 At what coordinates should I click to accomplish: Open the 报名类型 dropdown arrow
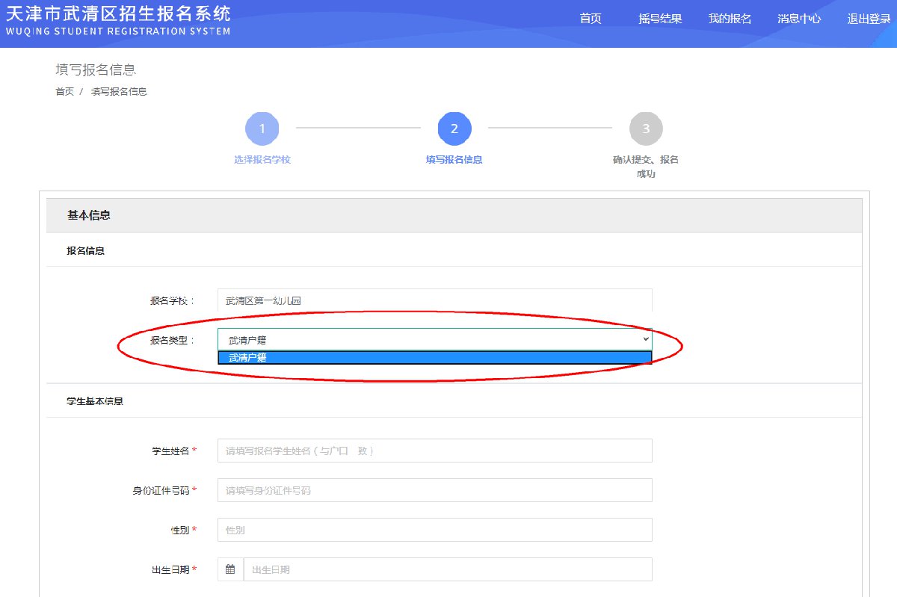pos(646,339)
